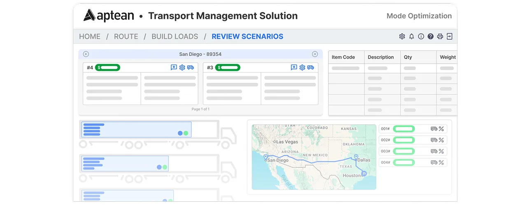
Task: Open the notifications bell
Action: coord(411,36)
